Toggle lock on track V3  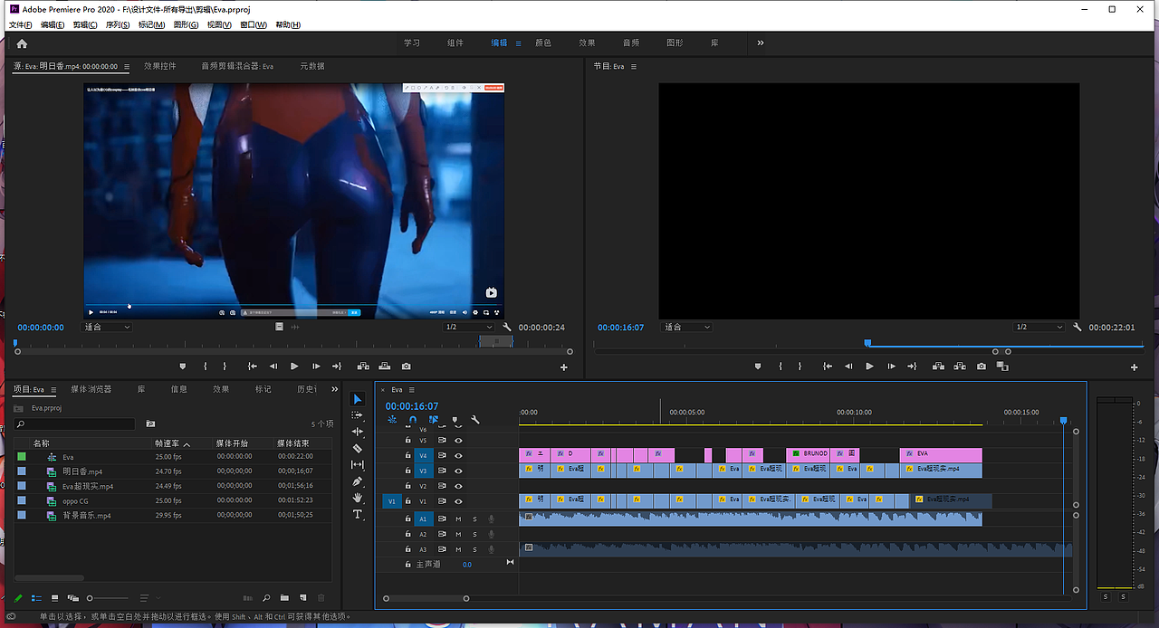[x=407, y=471]
